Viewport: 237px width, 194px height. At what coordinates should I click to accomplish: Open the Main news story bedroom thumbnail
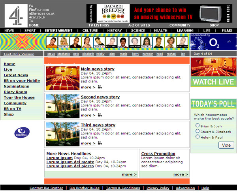coord(62,78)
